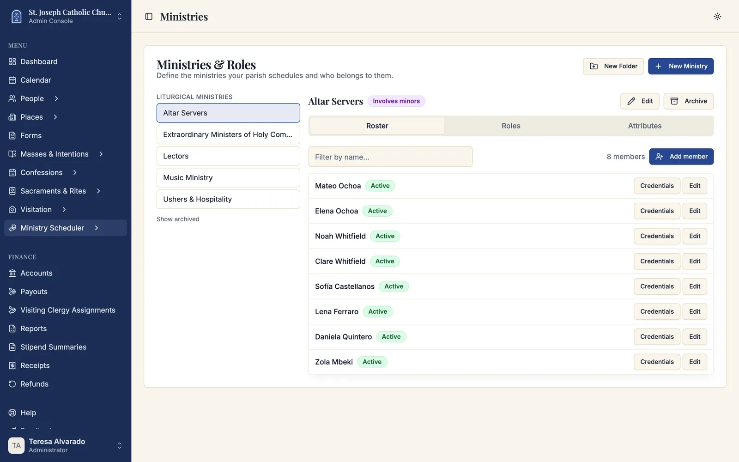
Task: Open Credentials for Mateo Ochoa
Action: click(x=657, y=186)
